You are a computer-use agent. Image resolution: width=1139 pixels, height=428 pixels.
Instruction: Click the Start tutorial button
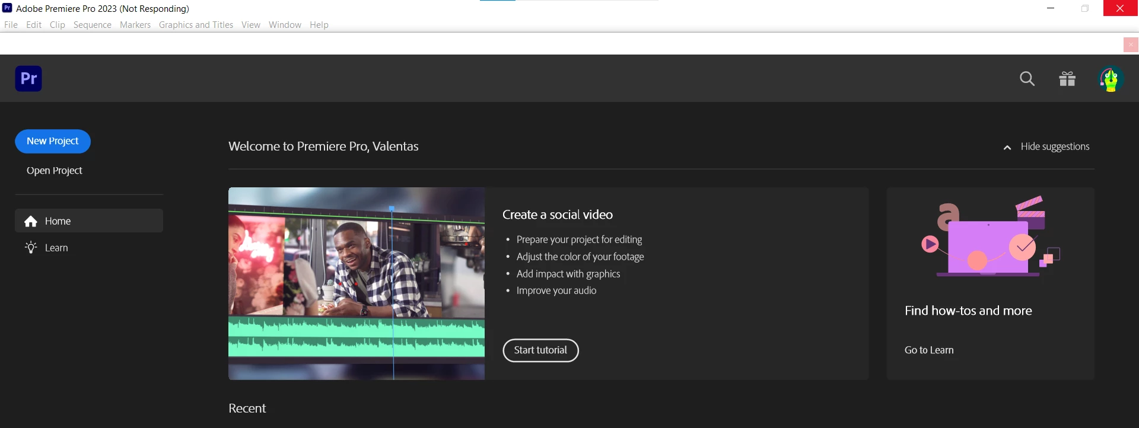pyautogui.click(x=540, y=350)
